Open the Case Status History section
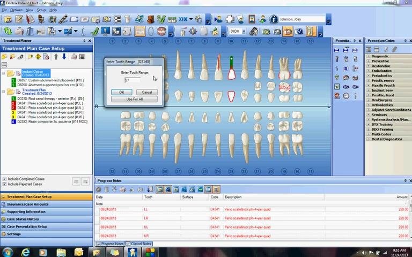Screen dimensions: 412x257 47,219
